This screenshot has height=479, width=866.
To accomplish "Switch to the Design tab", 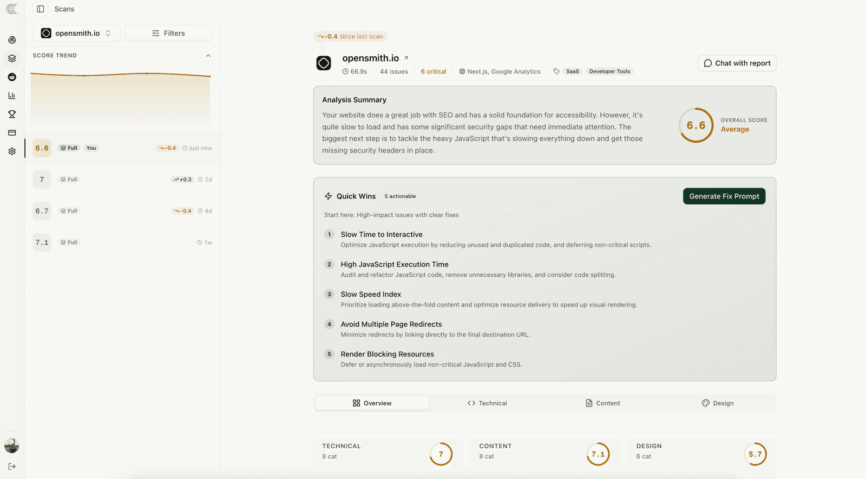I will (x=718, y=403).
